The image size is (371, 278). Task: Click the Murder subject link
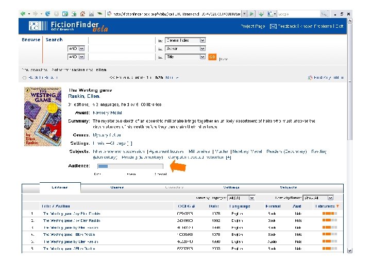coord(222,151)
